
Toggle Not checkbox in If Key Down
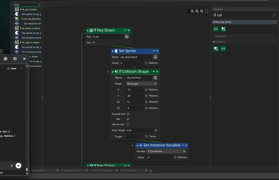tap(93, 43)
